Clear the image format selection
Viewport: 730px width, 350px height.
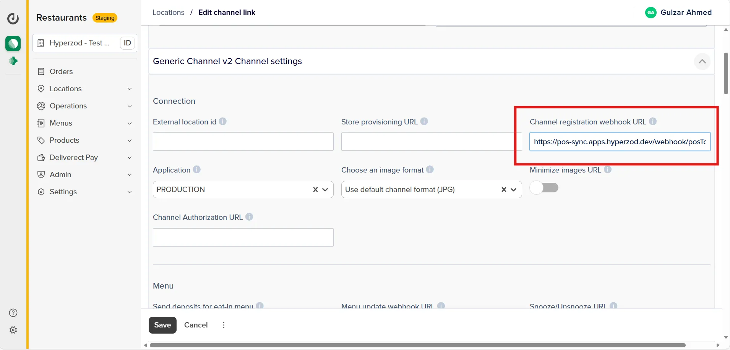click(x=504, y=189)
